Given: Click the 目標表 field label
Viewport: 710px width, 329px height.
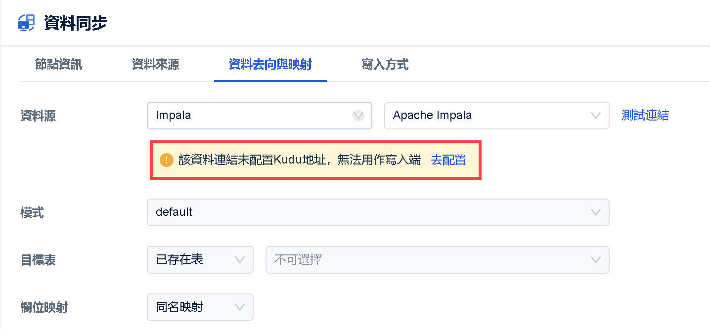Looking at the screenshot, I should 38,260.
